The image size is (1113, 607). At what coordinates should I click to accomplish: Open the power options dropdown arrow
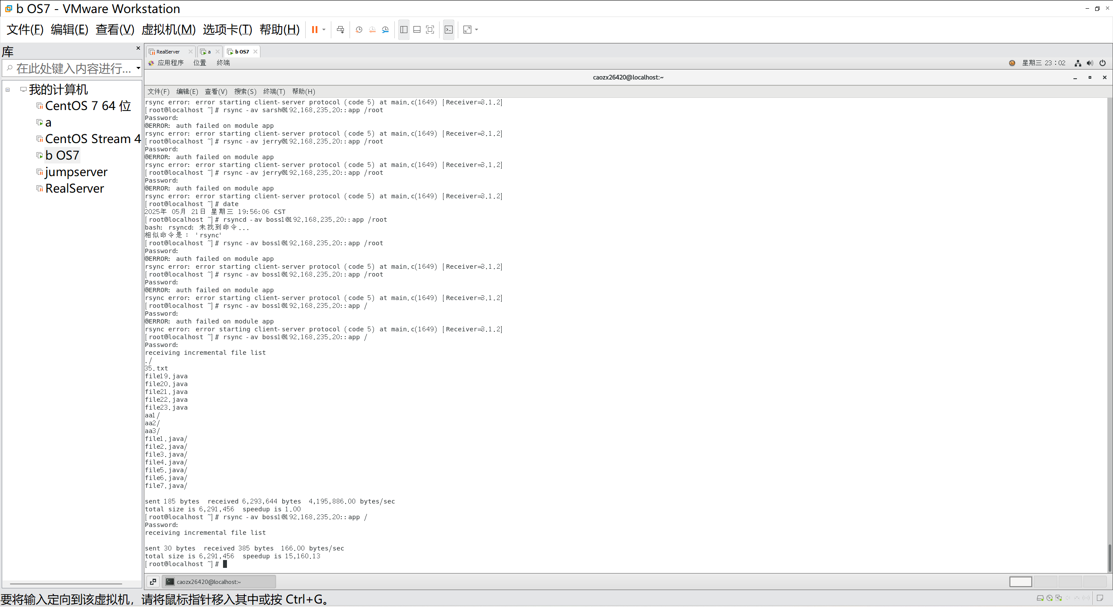pyautogui.click(x=324, y=30)
